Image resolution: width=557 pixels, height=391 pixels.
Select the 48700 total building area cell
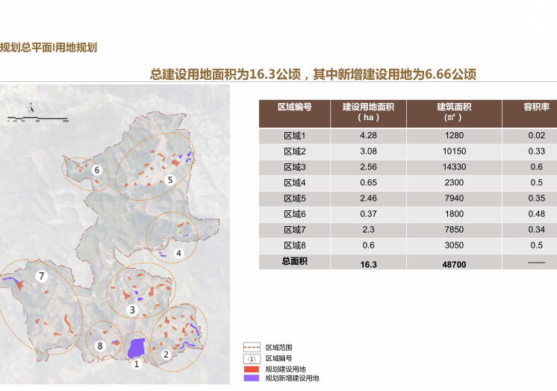pos(453,264)
